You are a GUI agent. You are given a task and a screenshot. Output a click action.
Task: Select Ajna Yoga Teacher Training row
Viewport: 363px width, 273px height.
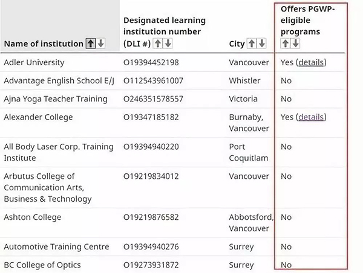[x=172, y=99]
